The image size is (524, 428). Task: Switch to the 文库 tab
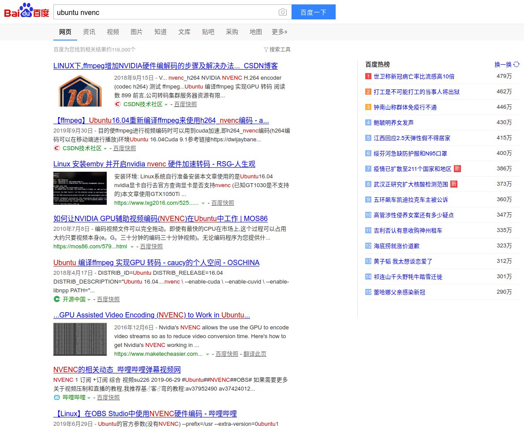coord(184,32)
